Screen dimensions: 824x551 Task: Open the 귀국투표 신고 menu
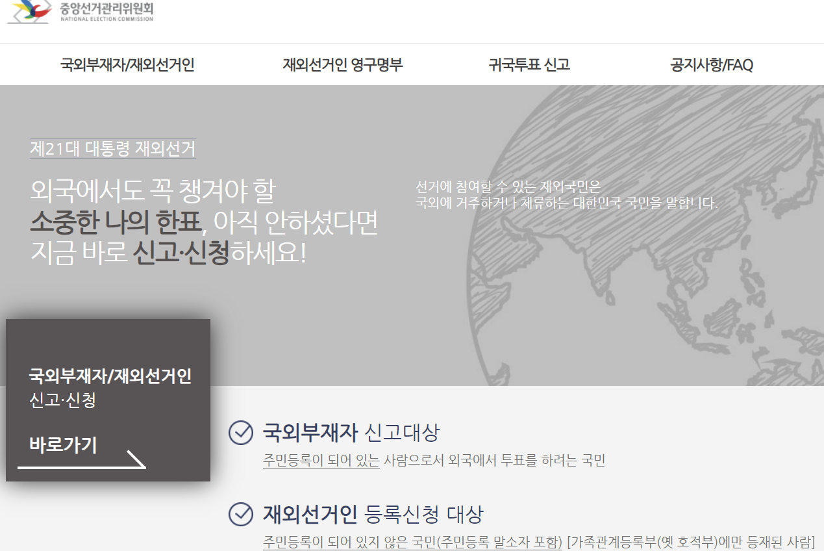click(x=529, y=65)
